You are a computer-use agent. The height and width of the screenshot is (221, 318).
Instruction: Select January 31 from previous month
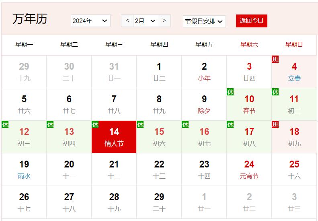(114, 72)
